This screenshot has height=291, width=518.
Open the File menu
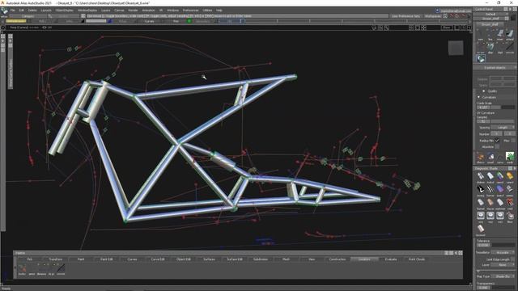tap(12, 11)
